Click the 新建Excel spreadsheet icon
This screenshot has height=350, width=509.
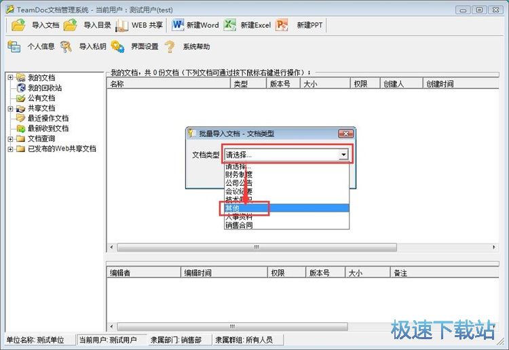[x=230, y=25]
